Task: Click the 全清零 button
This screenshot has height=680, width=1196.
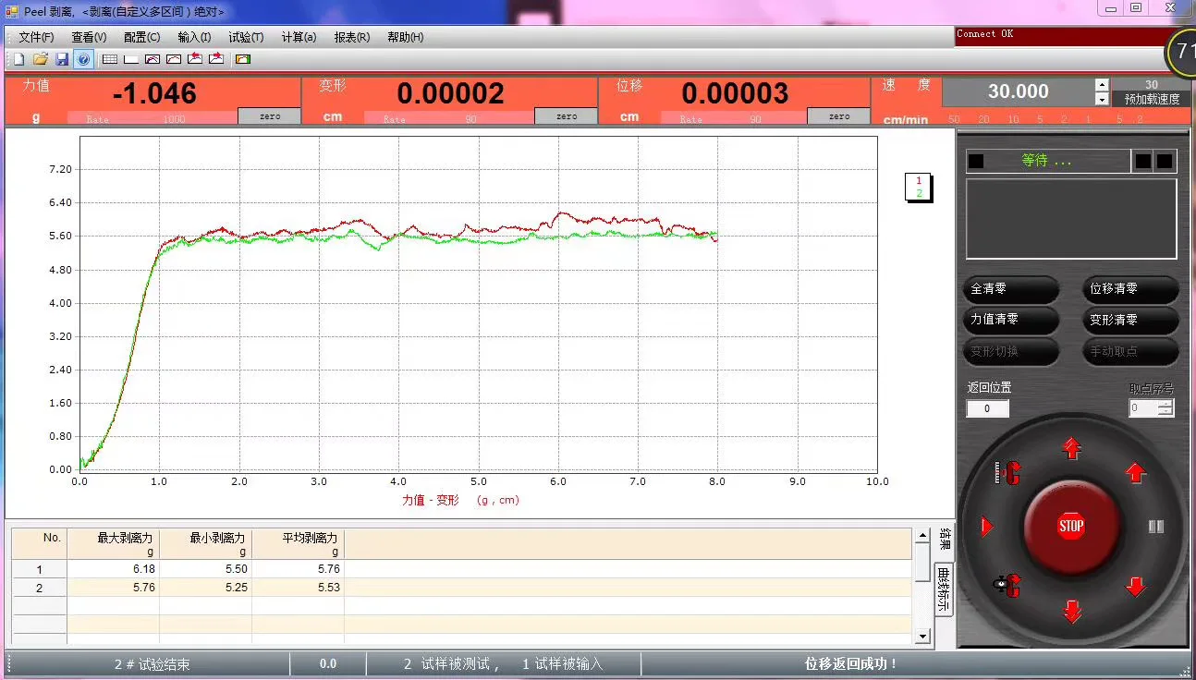Action: pyautogui.click(x=1011, y=289)
